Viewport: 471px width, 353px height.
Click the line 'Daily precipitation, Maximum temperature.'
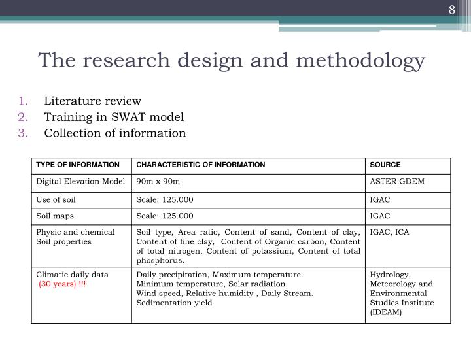220,275
